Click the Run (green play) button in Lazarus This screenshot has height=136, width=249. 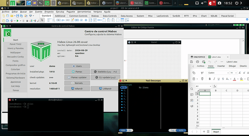pyautogui.click(x=17, y=21)
